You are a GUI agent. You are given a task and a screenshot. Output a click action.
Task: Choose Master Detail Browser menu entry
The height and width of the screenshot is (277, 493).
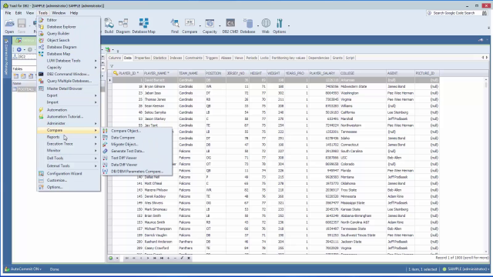point(69,88)
